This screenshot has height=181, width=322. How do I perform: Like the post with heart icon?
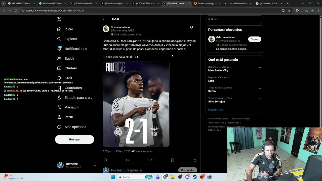coord(150,160)
